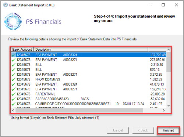Click account number 12345678 on the PARENTMAIL row
The width and height of the screenshot is (184, 137).
[24, 94]
